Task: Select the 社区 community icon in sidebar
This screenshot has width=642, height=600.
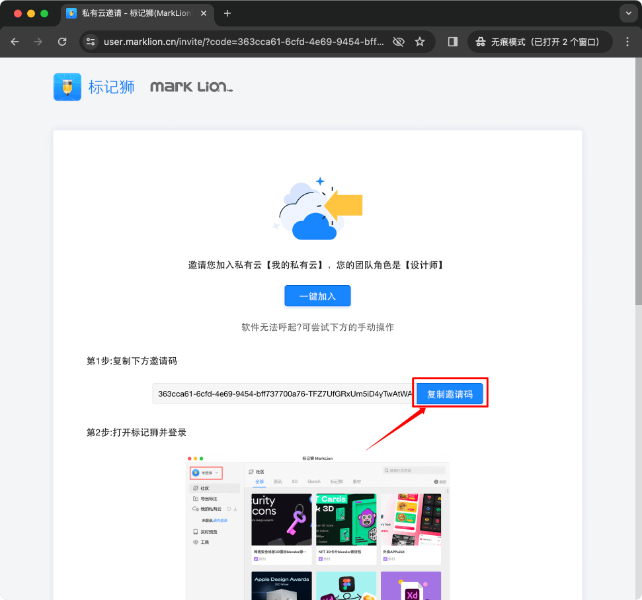Action: [196, 488]
